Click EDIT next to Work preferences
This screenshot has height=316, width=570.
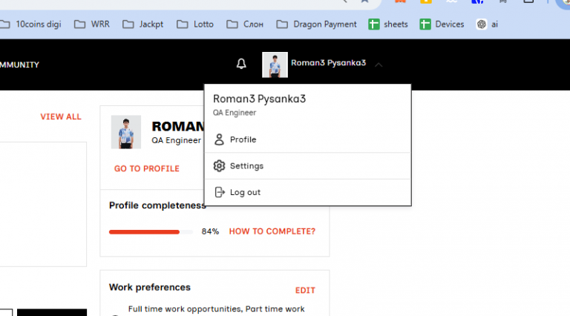click(305, 290)
